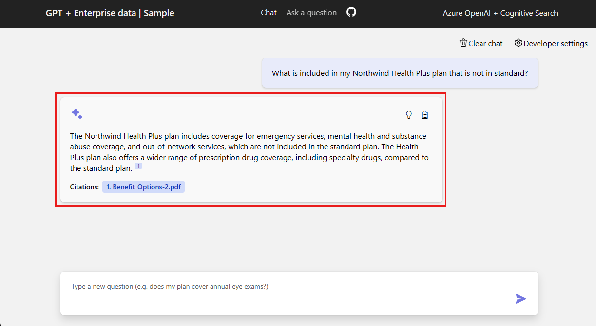Open the GitHub repository icon in the header
This screenshot has height=326, width=596.
pos(352,12)
